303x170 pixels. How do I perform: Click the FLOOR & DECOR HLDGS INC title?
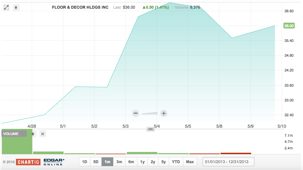[80, 7]
